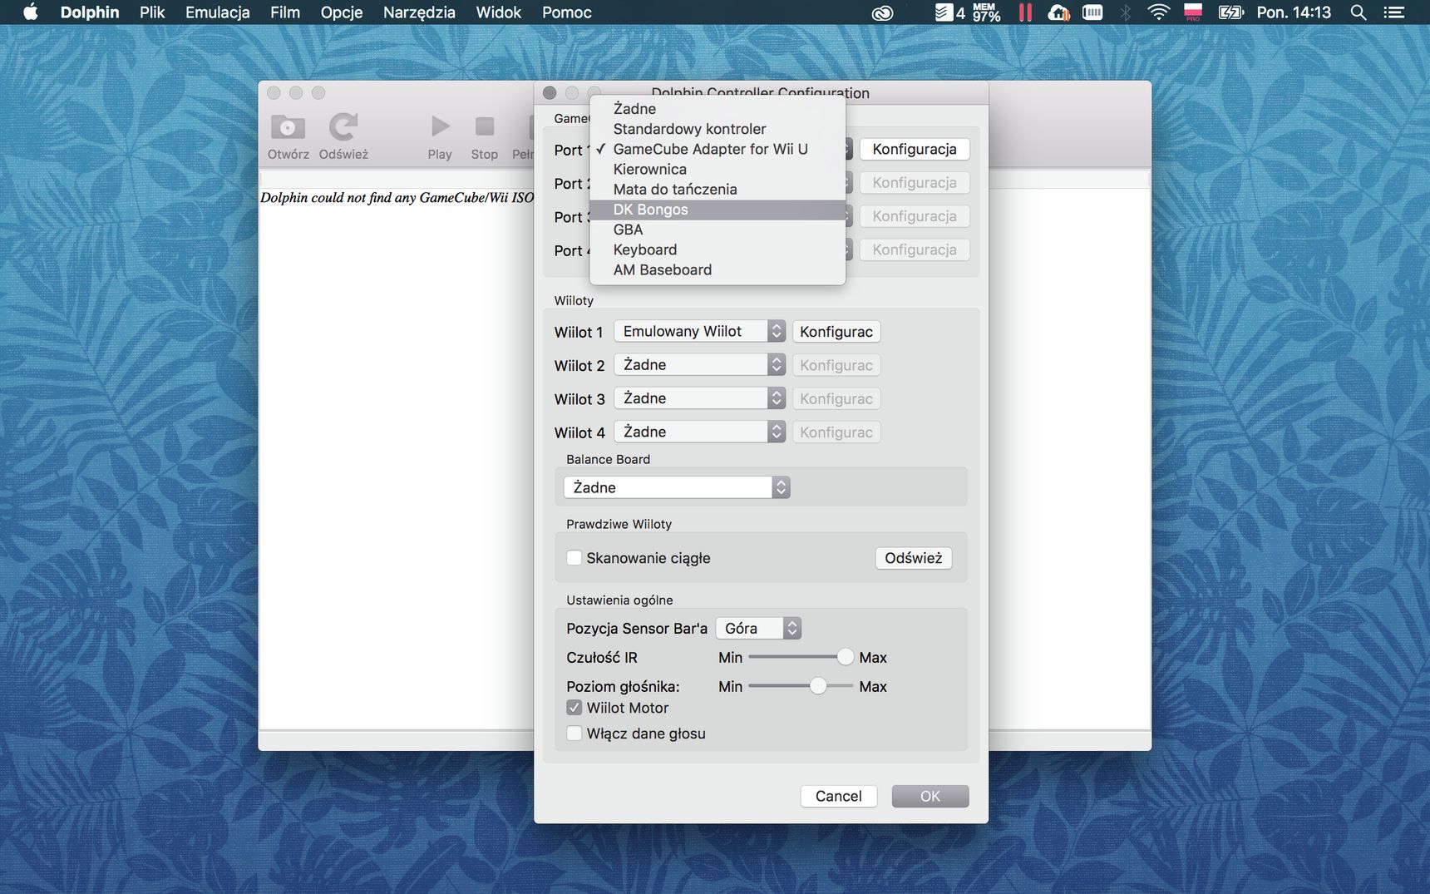Open the Wiilot 4 dropdown
The height and width of the screenshot is (894, 1430).
699,432
